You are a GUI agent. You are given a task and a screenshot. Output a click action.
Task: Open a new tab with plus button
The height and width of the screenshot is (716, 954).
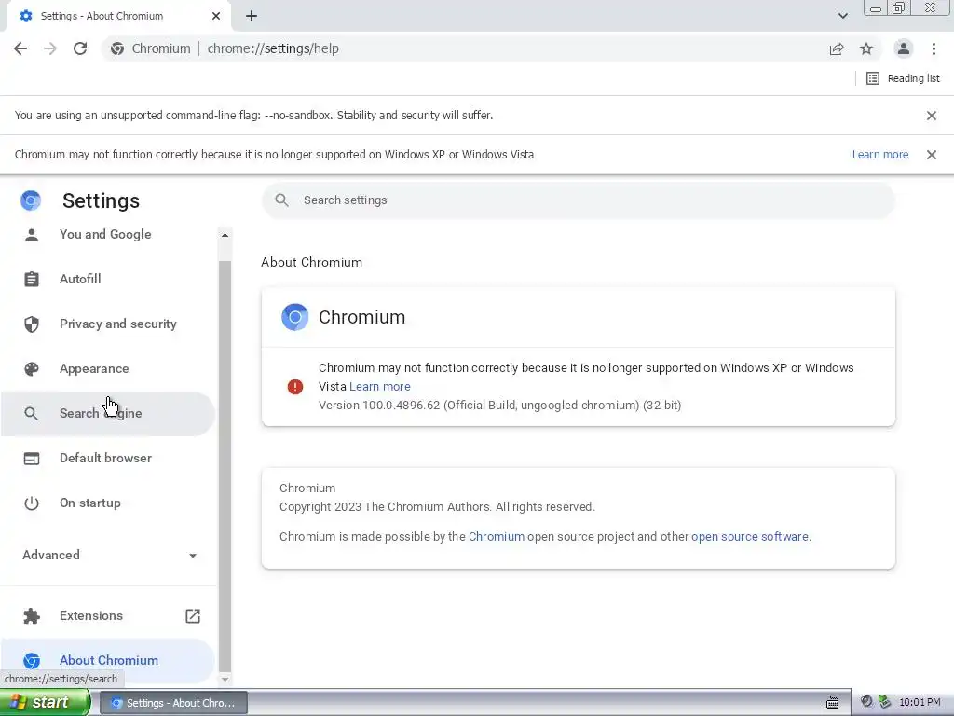(252, 16)
